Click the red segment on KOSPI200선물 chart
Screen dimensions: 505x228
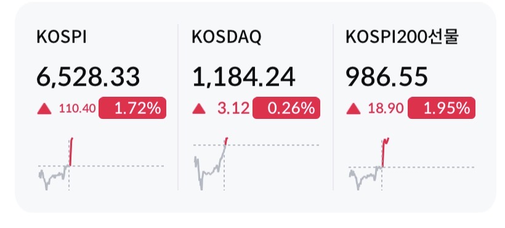point(385,152)
